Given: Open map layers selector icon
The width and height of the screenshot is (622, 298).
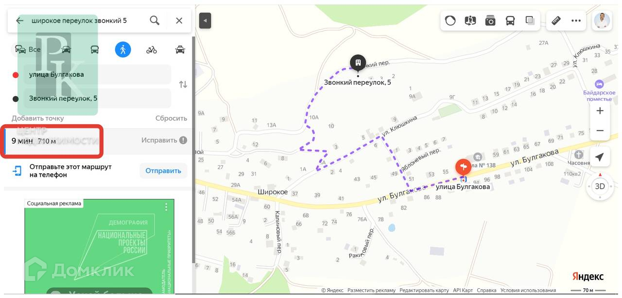Looking at the screenshot, I should click(x=530, y=21).
